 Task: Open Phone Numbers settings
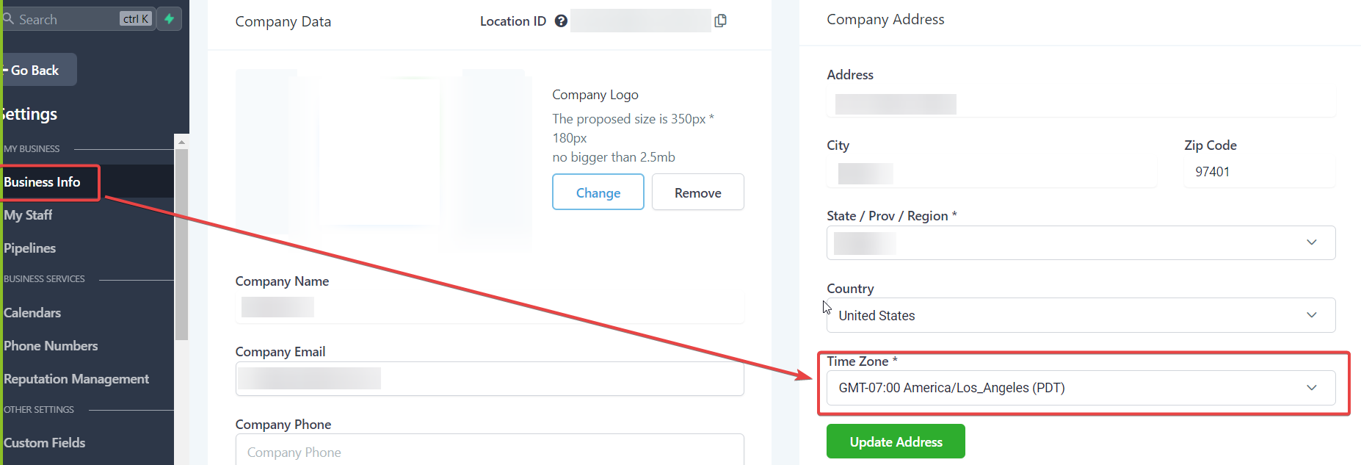[x=51, y=346]
